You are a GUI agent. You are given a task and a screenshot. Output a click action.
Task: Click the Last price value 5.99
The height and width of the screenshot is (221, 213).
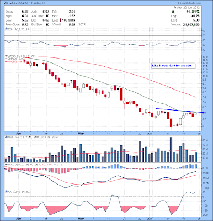(x=196, y=20)
